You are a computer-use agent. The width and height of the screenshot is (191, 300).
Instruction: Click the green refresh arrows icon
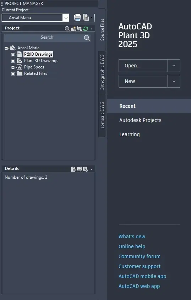point(86,29)
